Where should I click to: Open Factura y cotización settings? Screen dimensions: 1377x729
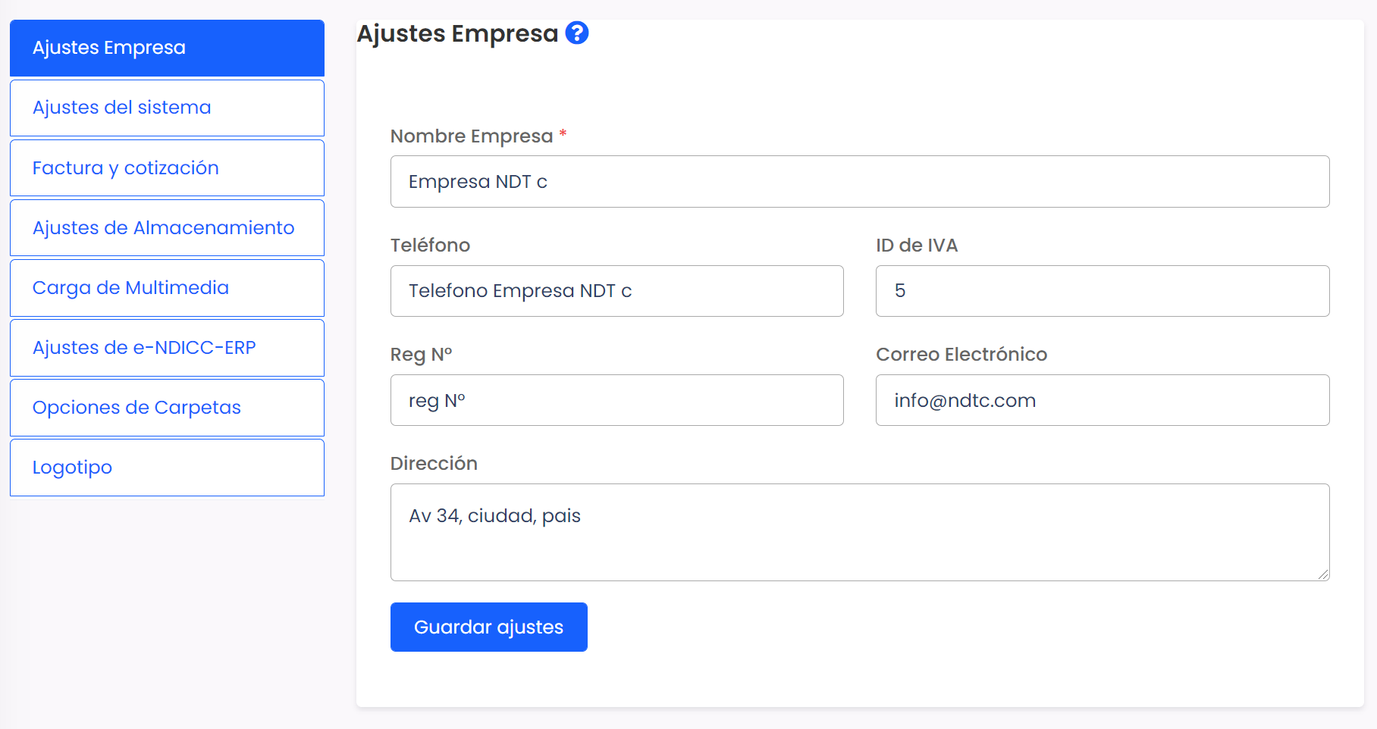click(x=167, y=168)
